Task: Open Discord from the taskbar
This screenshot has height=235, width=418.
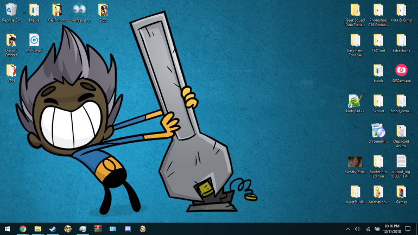Action: pos(128,229)
